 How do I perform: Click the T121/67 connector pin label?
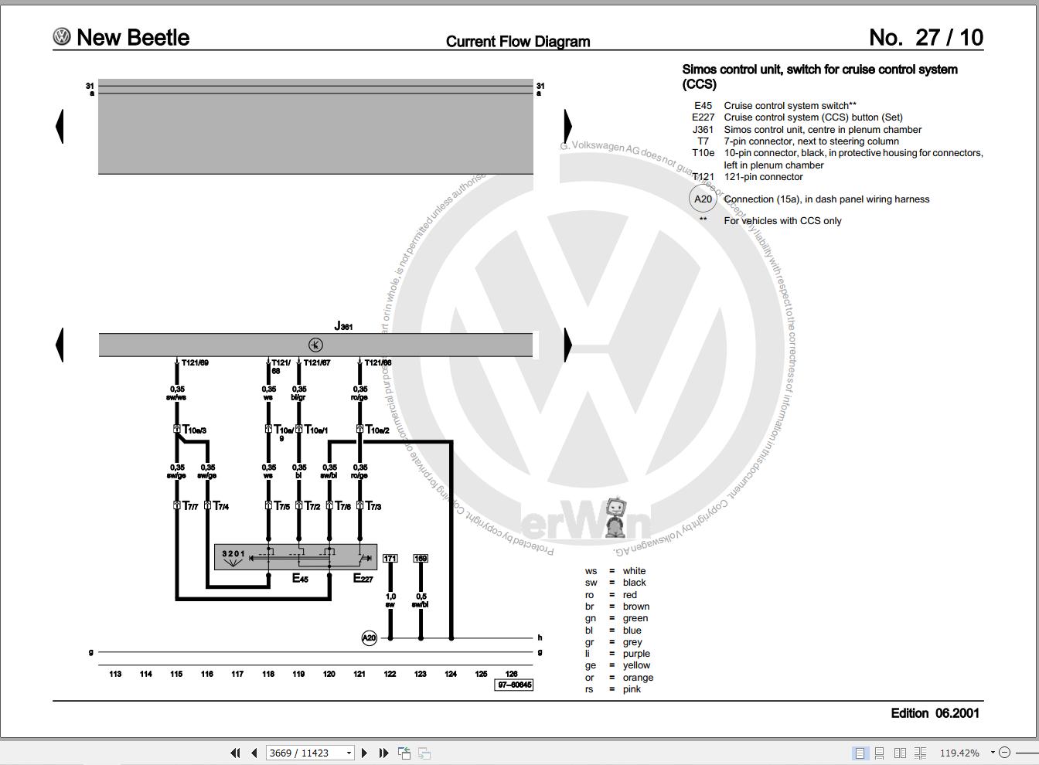[317, 362]
